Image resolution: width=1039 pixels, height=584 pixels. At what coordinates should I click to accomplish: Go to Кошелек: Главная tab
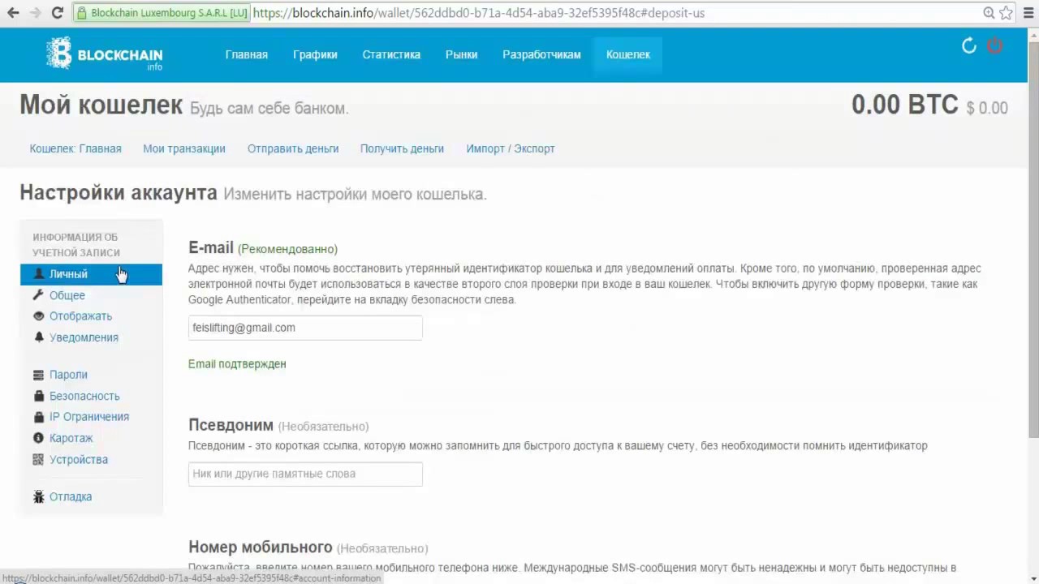[x=75, y=148]
